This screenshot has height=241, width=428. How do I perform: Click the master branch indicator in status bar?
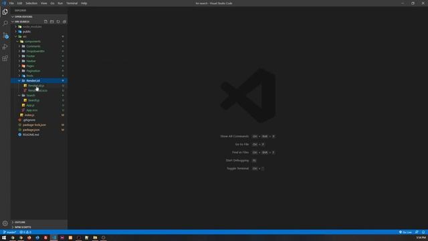(10, 232)
